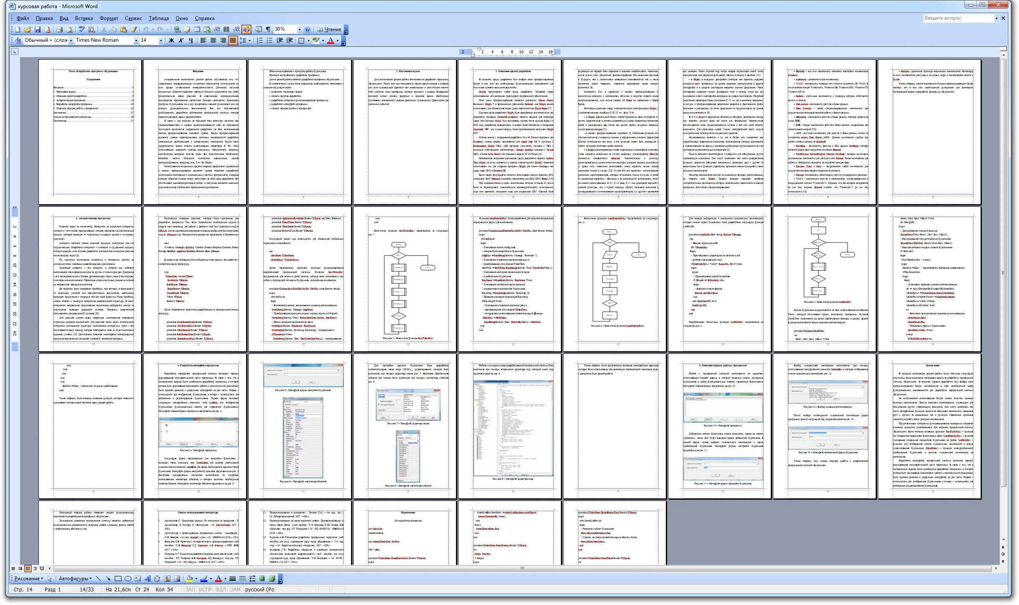Open Print Preview from the toolbar
The image size is (1019, 605).
(70, 29)
